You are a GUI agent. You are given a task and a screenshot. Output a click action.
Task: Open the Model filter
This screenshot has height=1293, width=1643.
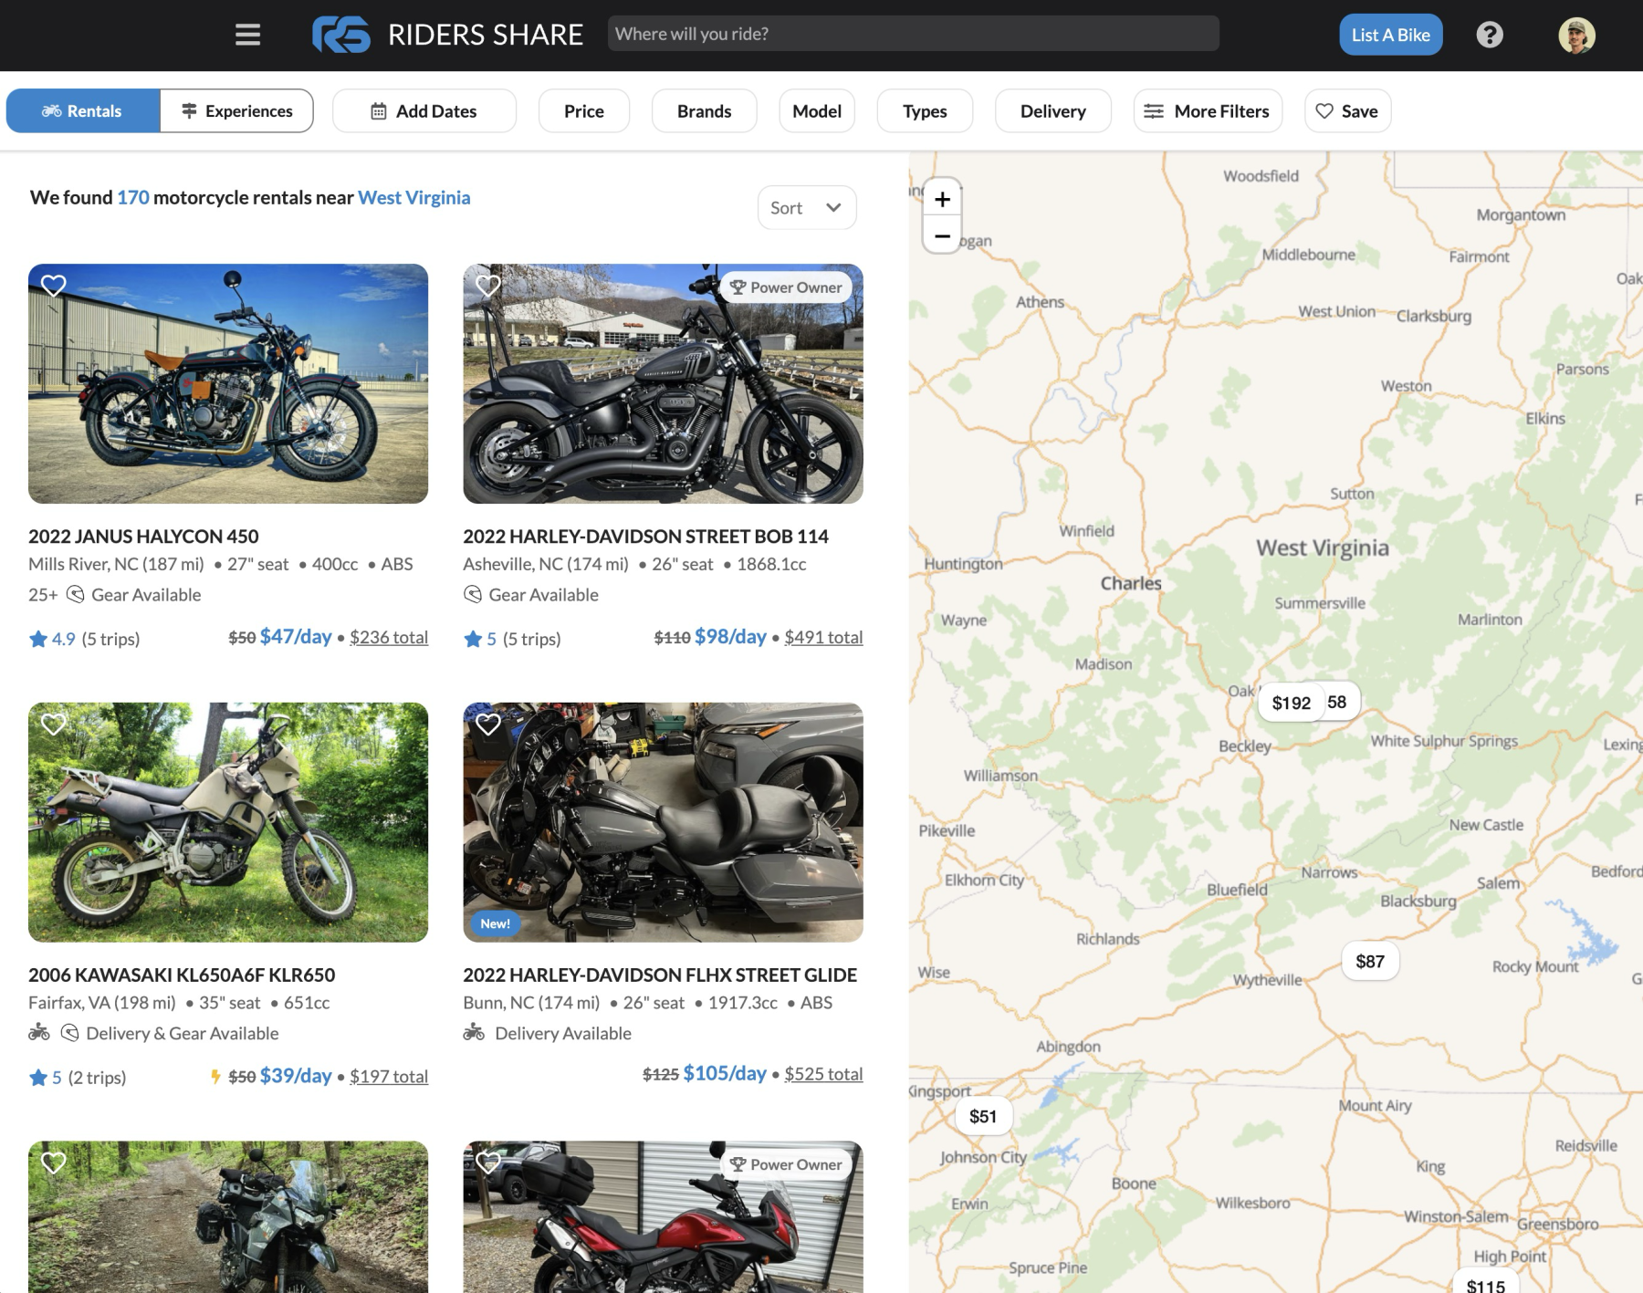(x=817, y=110)
